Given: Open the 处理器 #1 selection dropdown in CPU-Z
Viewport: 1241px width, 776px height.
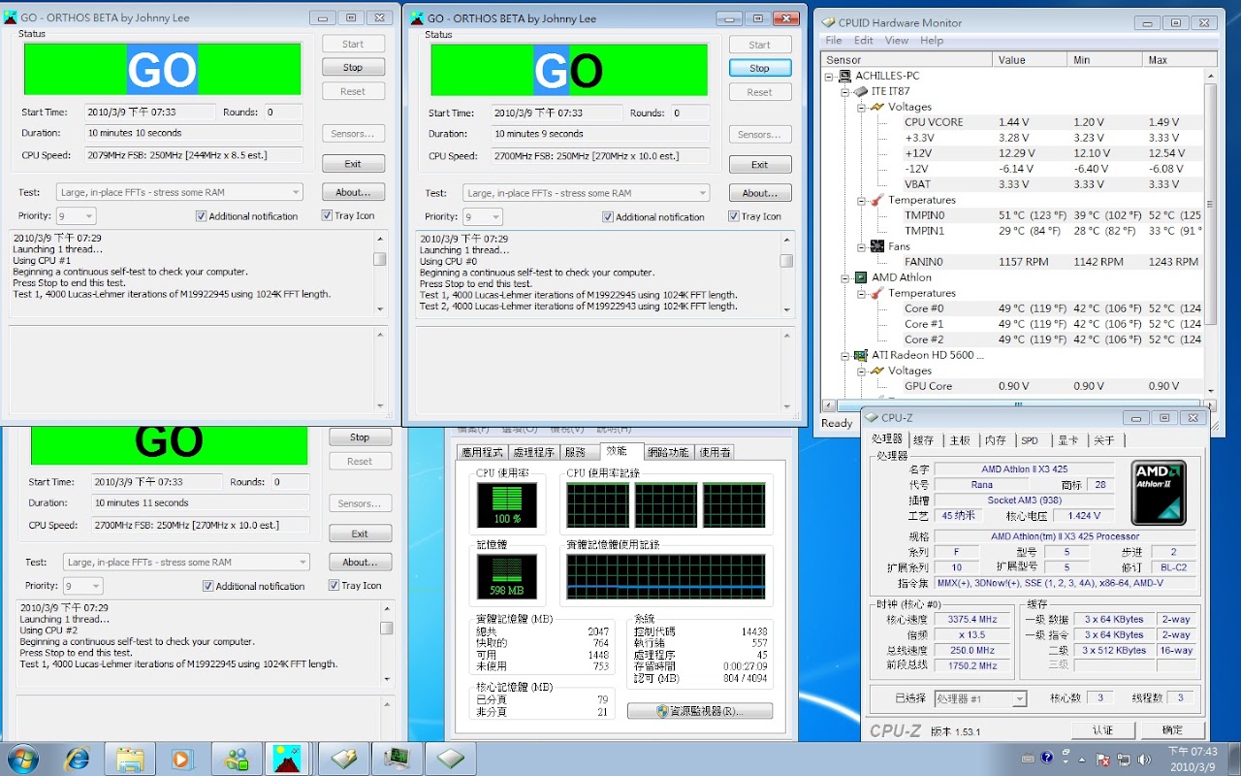Looking at the screenshot, I should coord(980,698).
